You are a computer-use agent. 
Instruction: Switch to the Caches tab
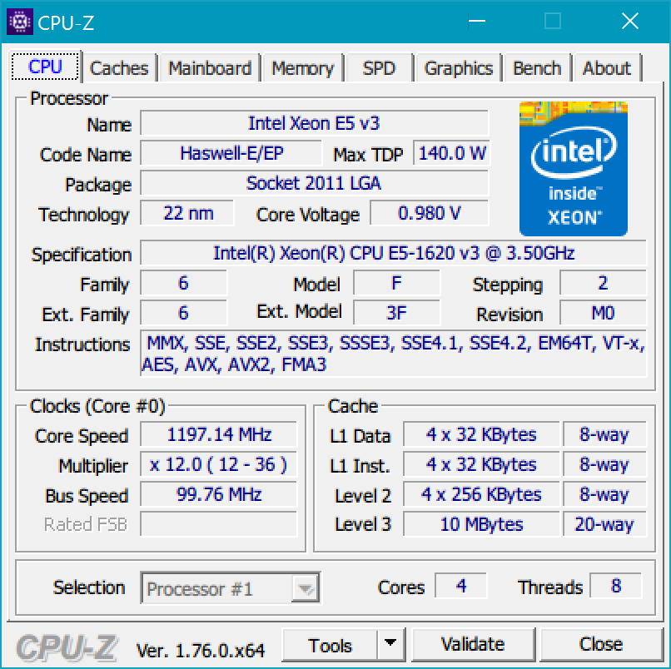pyautogui.click(x=118, y=68)
